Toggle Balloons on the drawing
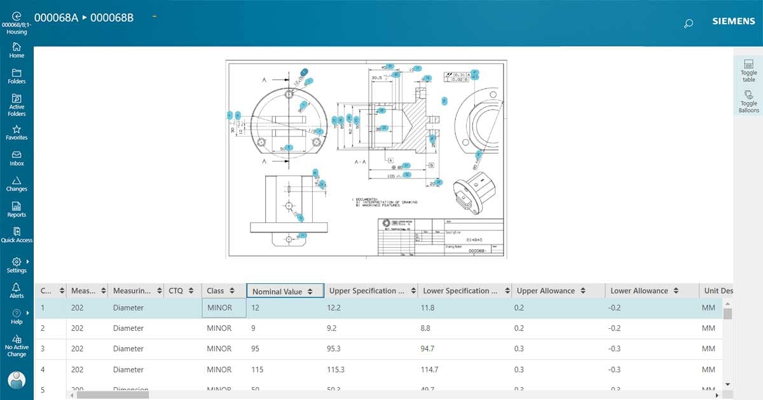The height and width of the screenshot is (400, 763). pos(748,101)
